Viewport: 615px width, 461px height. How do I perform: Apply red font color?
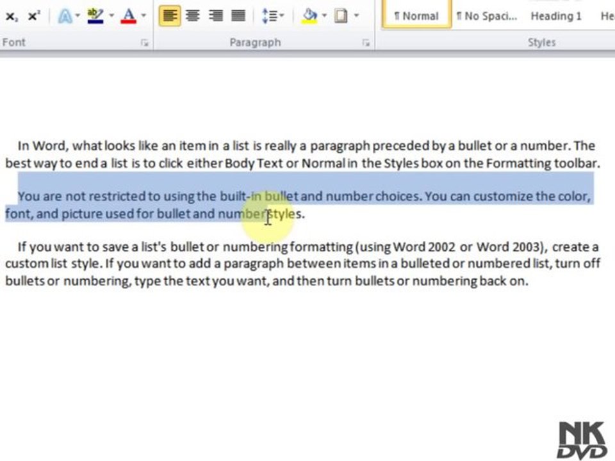(129, 16)
